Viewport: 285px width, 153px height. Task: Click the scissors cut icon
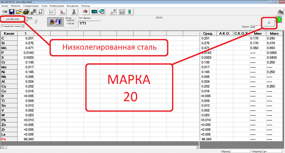tap(74, 12)
